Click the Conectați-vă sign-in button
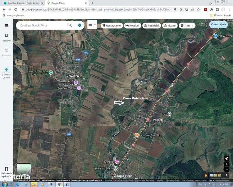This screenshot has width=233, height=187. [x=218, y=24]
